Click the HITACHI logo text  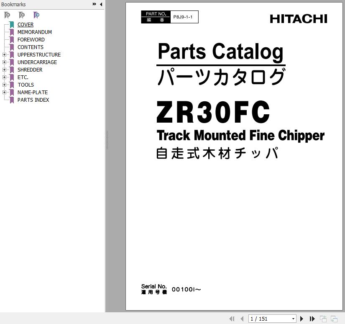[x=299, y=19]
